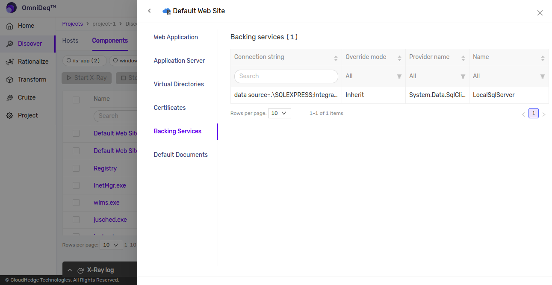This screenshot has height=285, width=552.
Task: Toggle the select-all checkbox in table header
Action: click(x=76, y=100)
